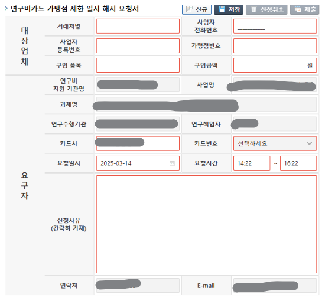Focus the 가맹점번호 input field
The image size is (322, 301).
coord(275,46)
